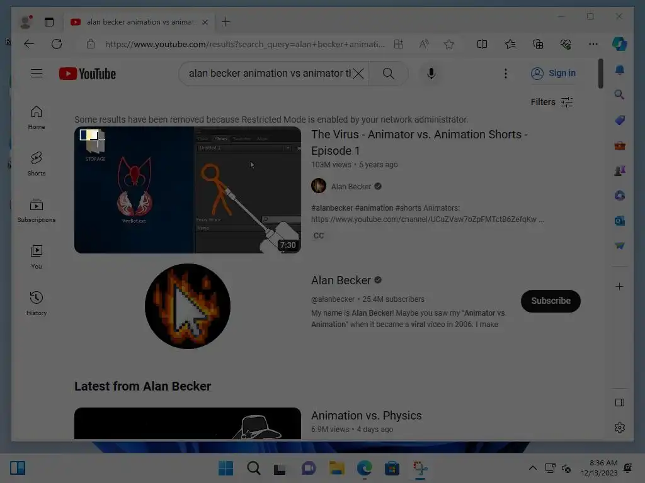Open the apps available icon in address bar
Image resolution: width=645 pixels, height=483 pixels.
pos(399,44)
